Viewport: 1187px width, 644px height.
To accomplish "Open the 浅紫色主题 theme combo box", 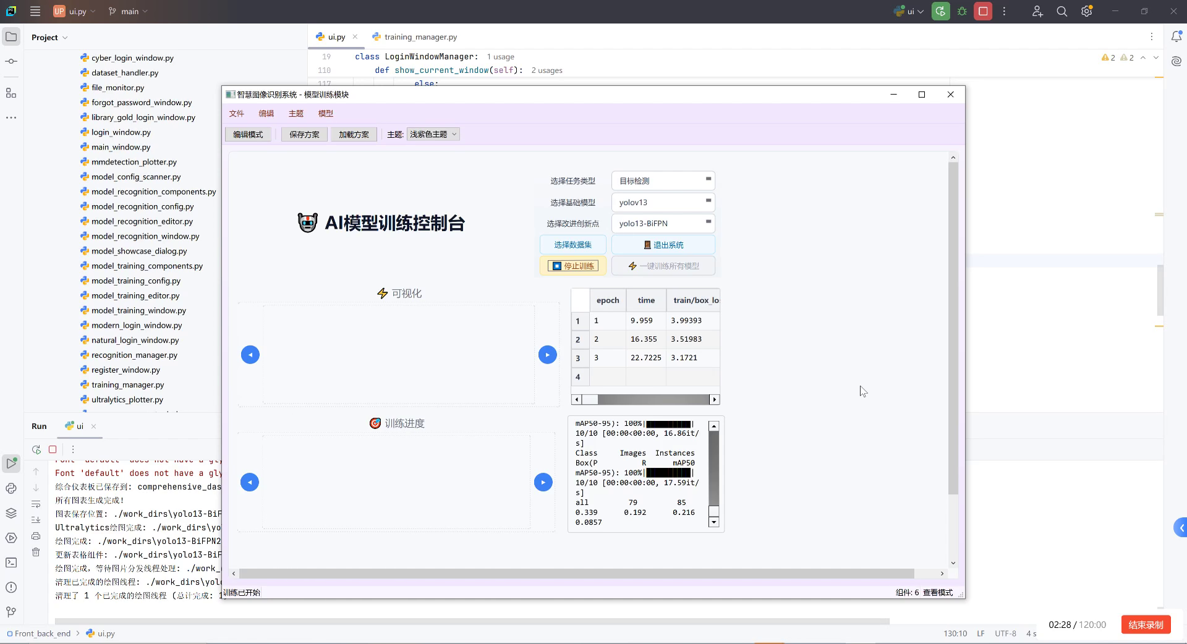I will 433,134.
